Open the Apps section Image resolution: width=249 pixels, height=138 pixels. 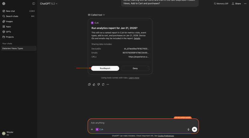[19, 26]
